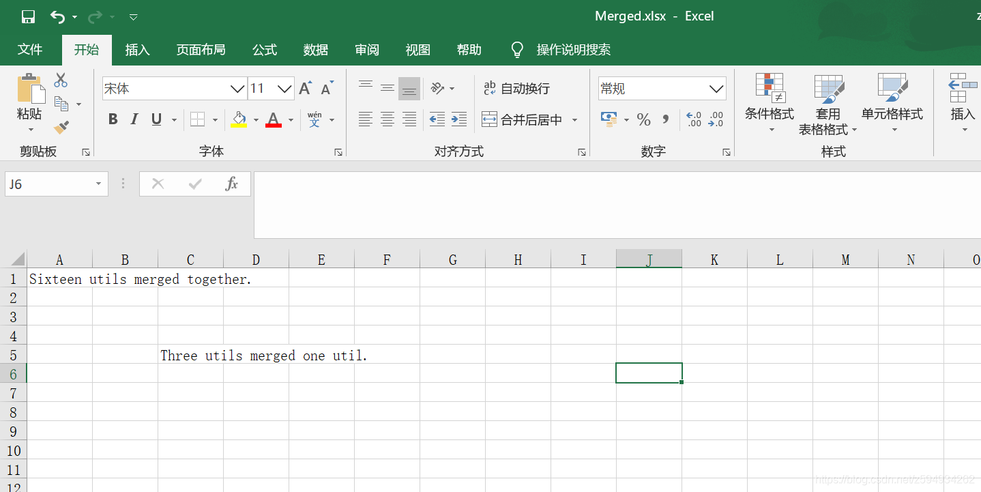The height and width of the screenshot is (492, 981).
Task: Open the 帮助 ribbon tab
Action: pos(469,50)
